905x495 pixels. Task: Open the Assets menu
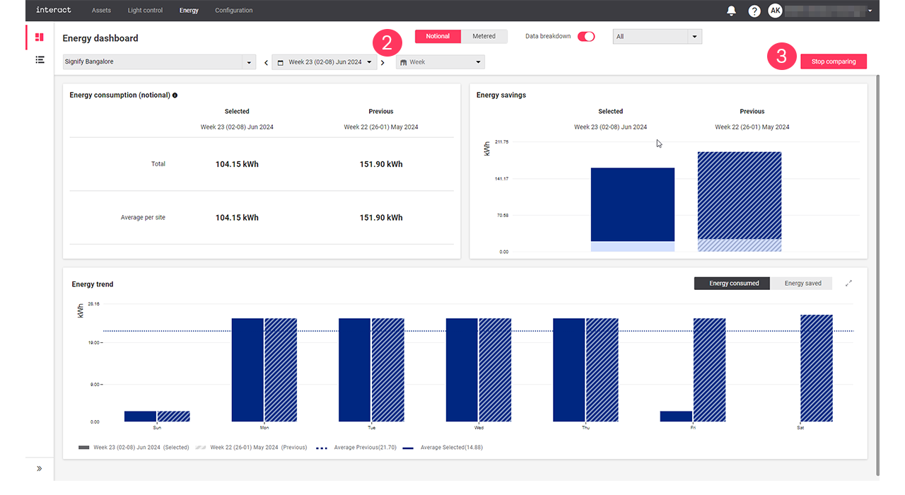[101, 10]
